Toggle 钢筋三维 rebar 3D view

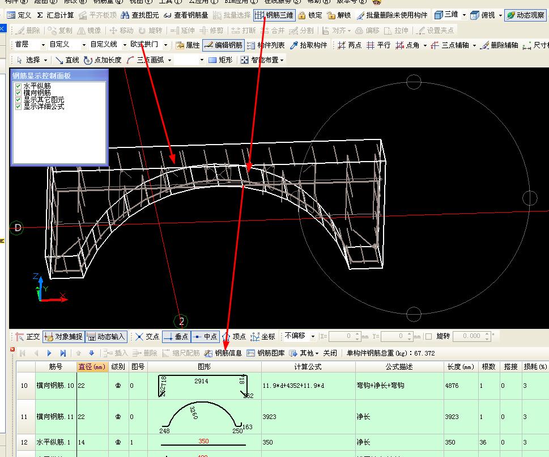click(274, 15)
